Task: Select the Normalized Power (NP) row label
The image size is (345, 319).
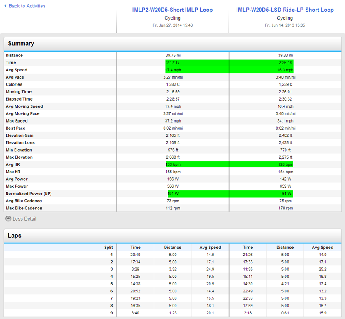Action: click(x=29, y=194)
